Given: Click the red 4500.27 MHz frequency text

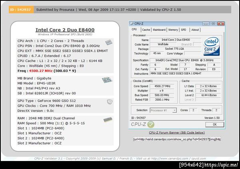Looking at the screenshot, I should coord(41,71).
